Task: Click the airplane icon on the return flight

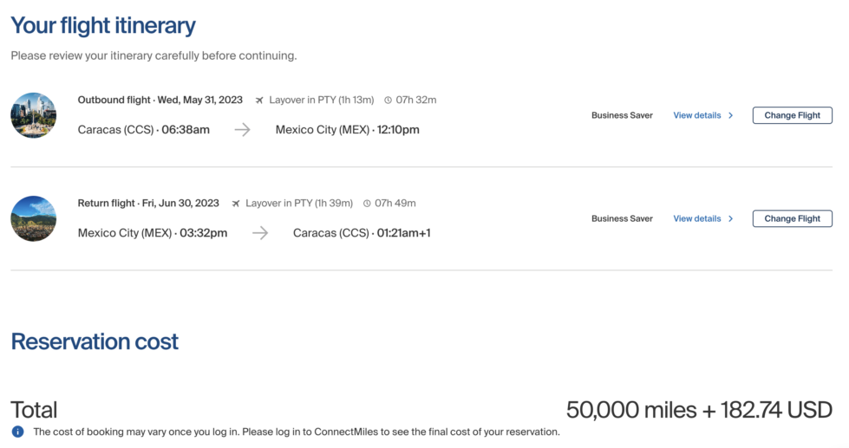Action: coord(236,204)
